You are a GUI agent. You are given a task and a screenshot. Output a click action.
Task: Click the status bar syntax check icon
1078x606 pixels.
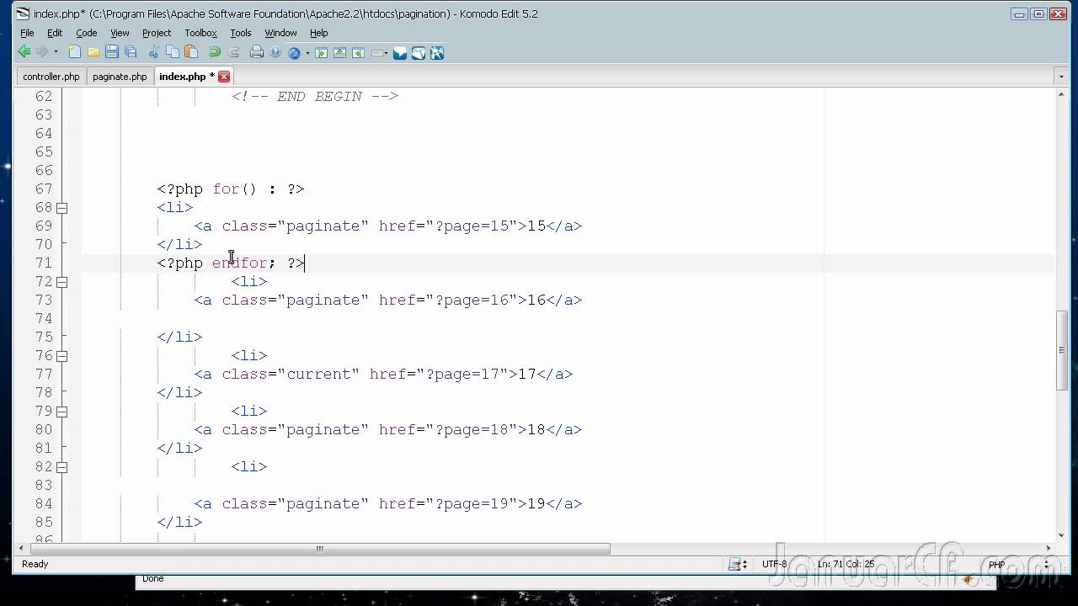pos(738,564)
